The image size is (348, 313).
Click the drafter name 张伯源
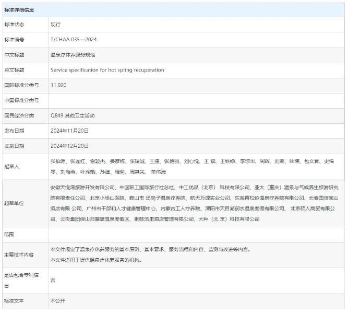[x=58, y=161]
